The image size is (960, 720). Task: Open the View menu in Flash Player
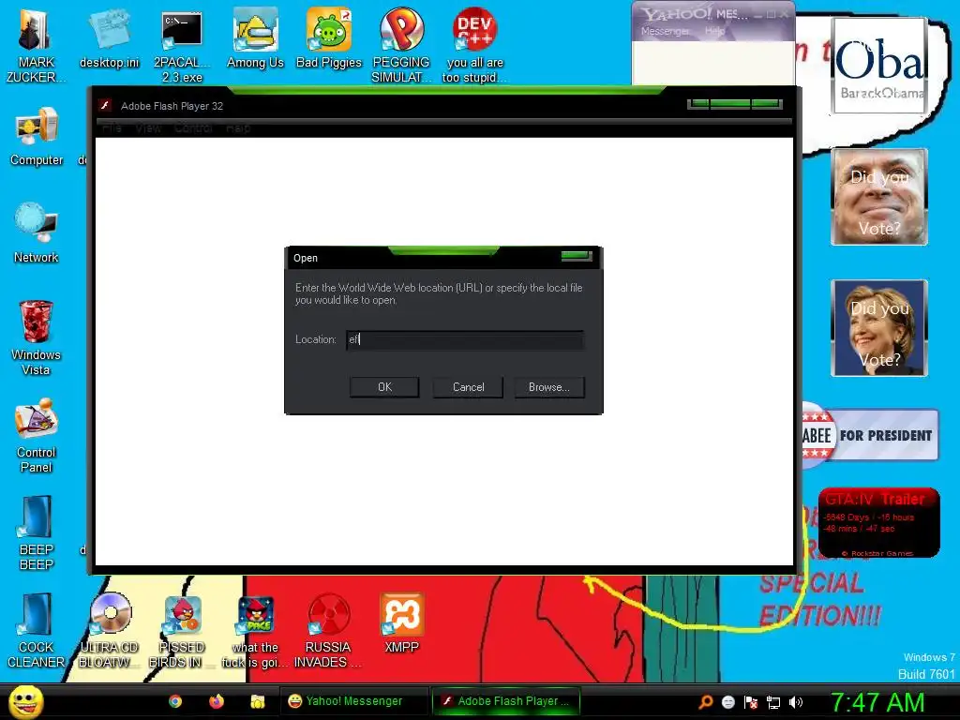(147, 127)
